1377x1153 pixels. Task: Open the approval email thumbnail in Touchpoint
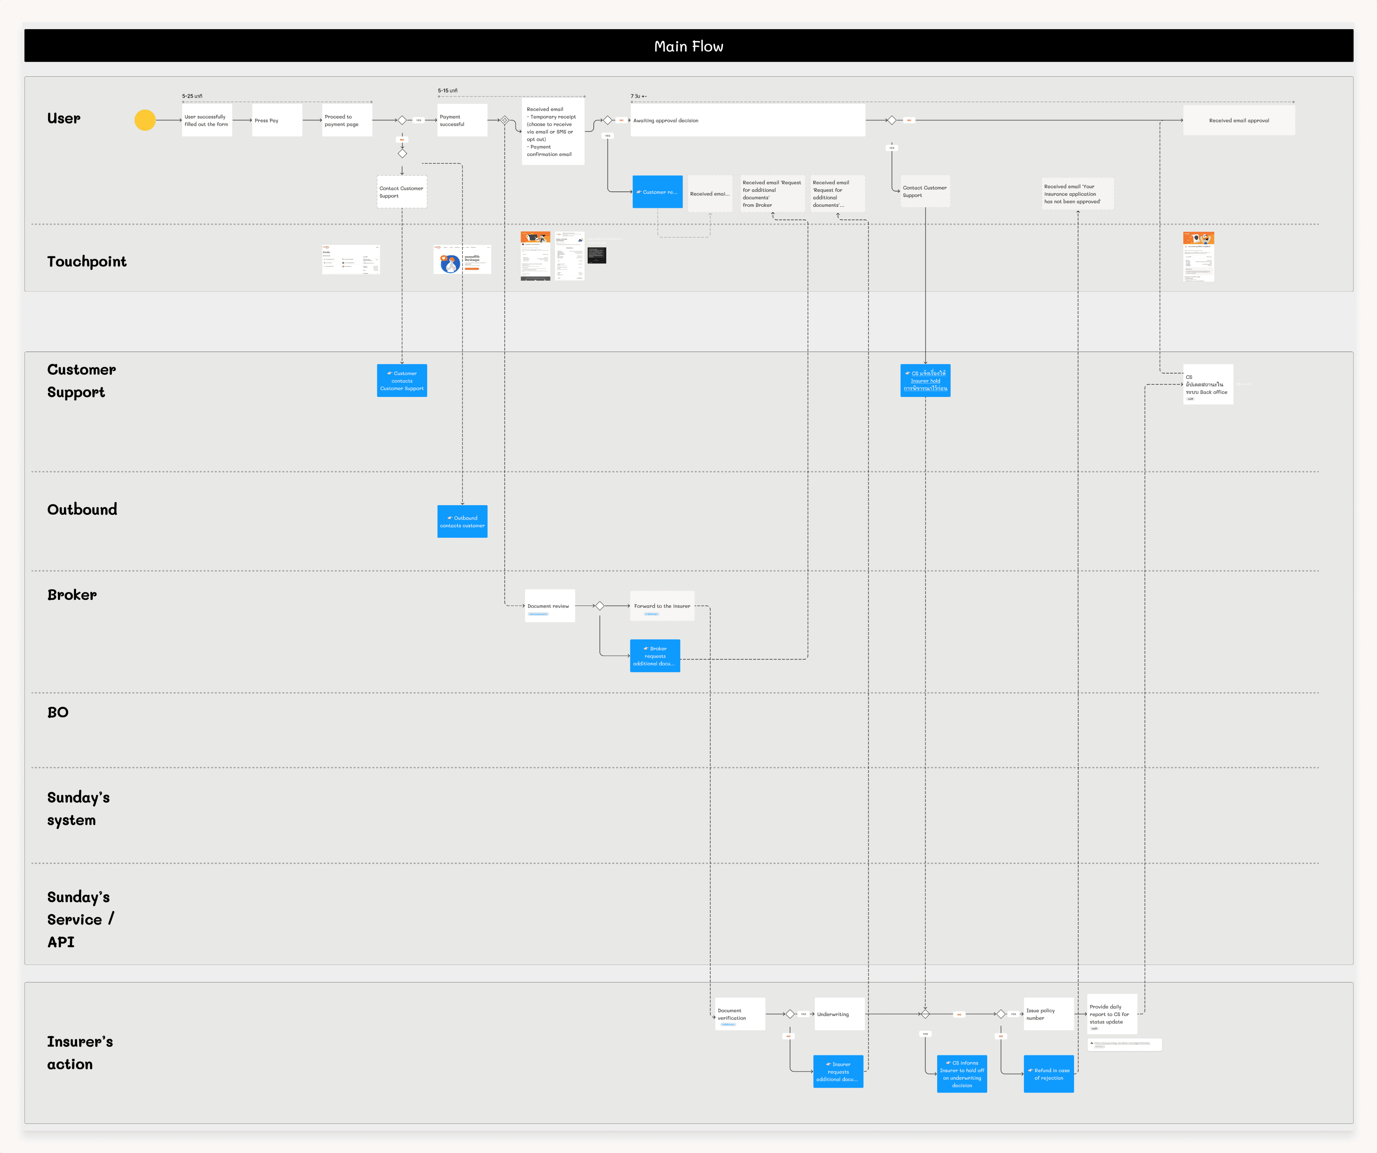1198,256
